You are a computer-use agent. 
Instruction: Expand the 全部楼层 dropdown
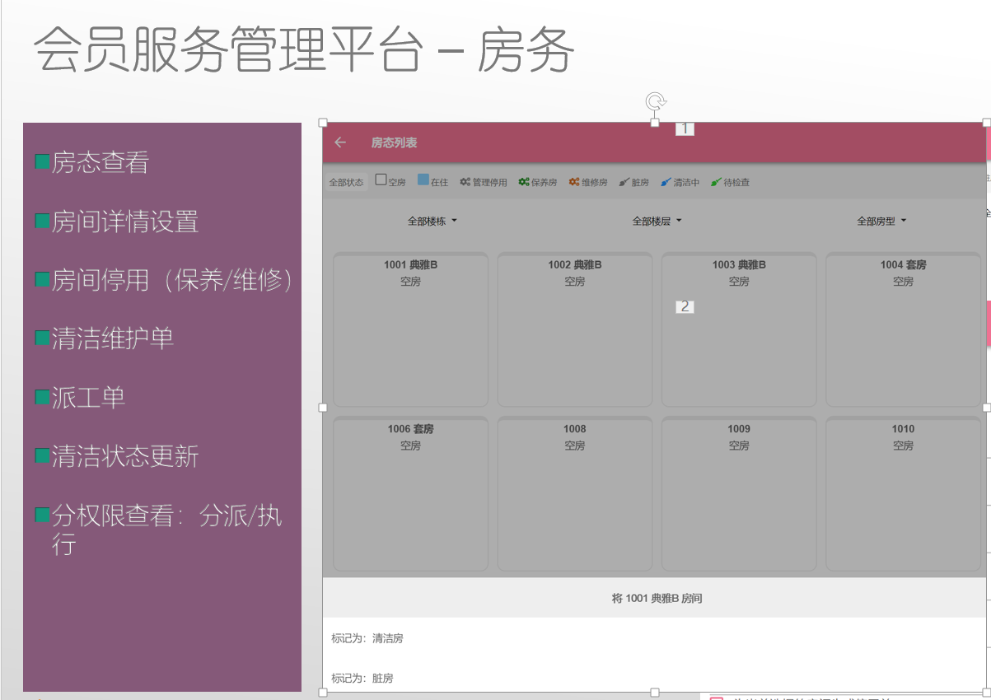point(657,222)
